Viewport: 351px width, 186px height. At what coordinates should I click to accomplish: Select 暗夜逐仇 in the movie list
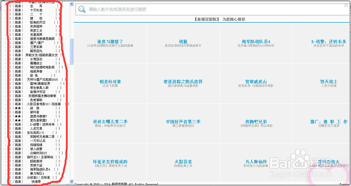click(x=36, y=51)
